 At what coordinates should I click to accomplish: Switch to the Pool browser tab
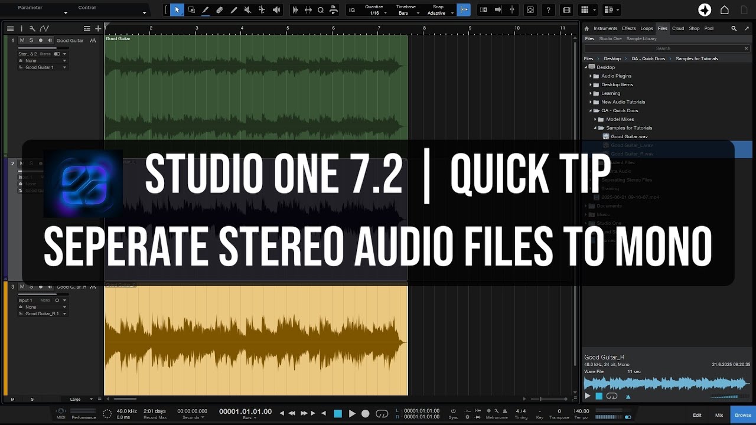coord(709,28)
